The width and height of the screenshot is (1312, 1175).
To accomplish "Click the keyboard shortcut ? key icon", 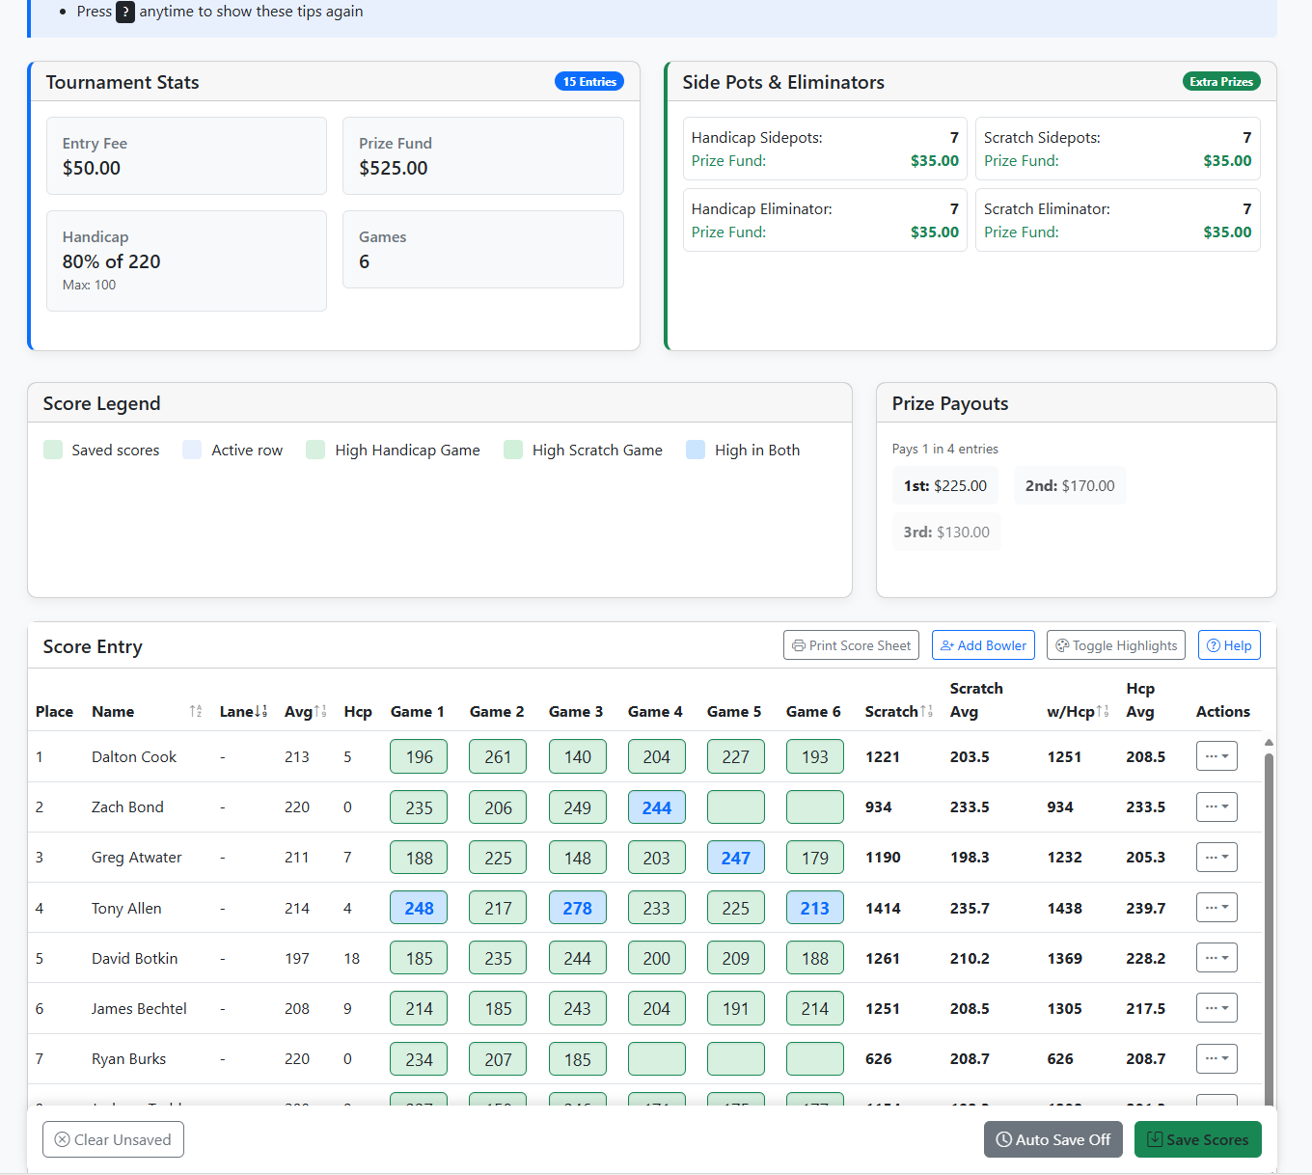I will [x=125, y=12].
